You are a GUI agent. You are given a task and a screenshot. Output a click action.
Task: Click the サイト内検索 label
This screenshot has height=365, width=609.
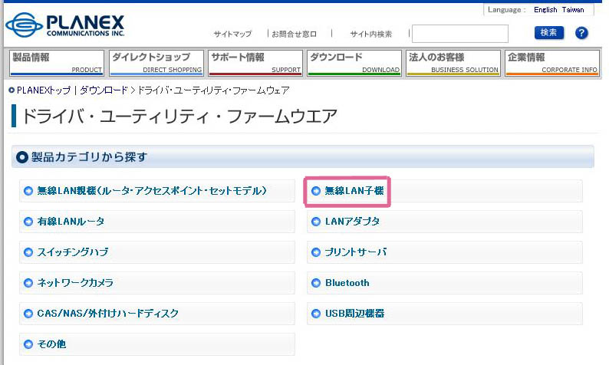tap(371, 35)
